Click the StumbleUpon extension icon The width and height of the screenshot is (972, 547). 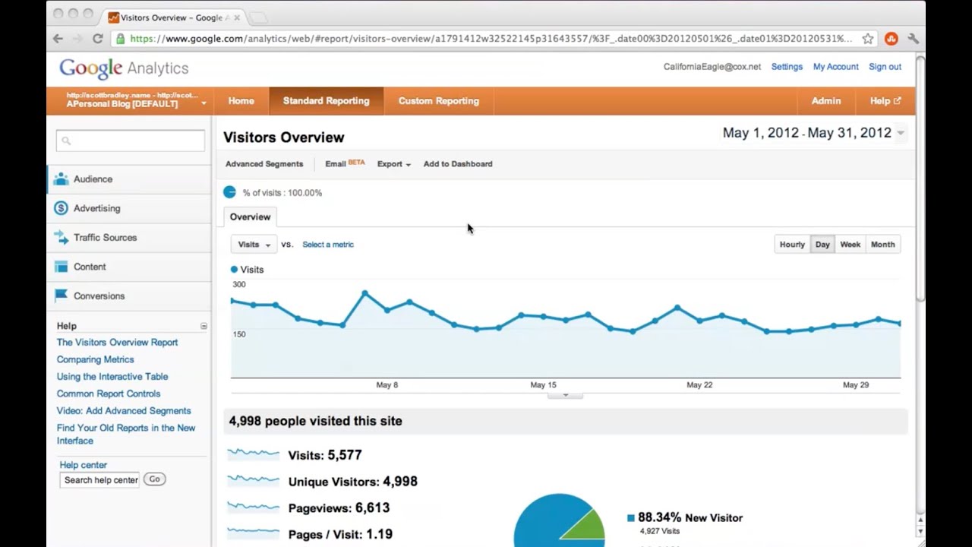pos(892,39)
